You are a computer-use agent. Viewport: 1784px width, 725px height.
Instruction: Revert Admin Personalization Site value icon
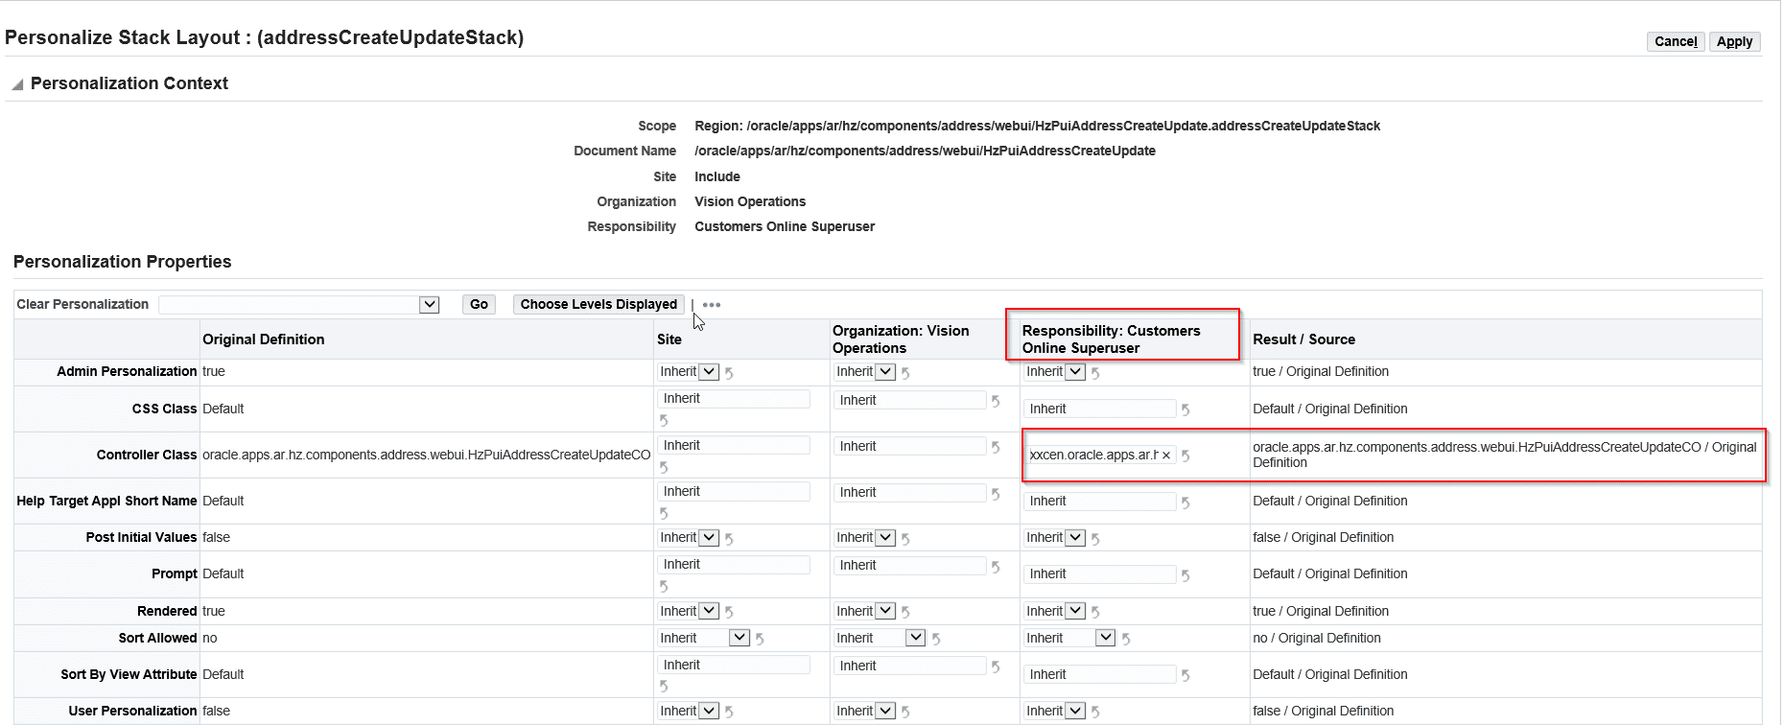[729, 373]
